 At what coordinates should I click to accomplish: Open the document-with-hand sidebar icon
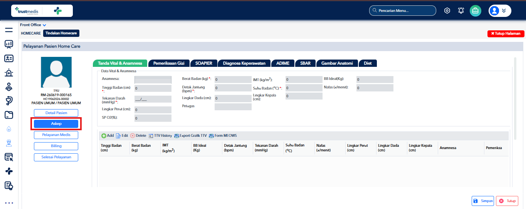(x=9, y=186)
